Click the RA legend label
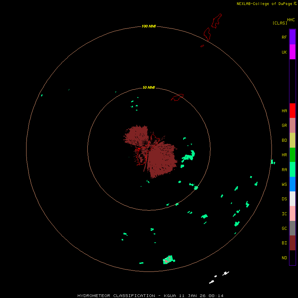This screenshot has width=298, height=298. (x=284, y=170)
